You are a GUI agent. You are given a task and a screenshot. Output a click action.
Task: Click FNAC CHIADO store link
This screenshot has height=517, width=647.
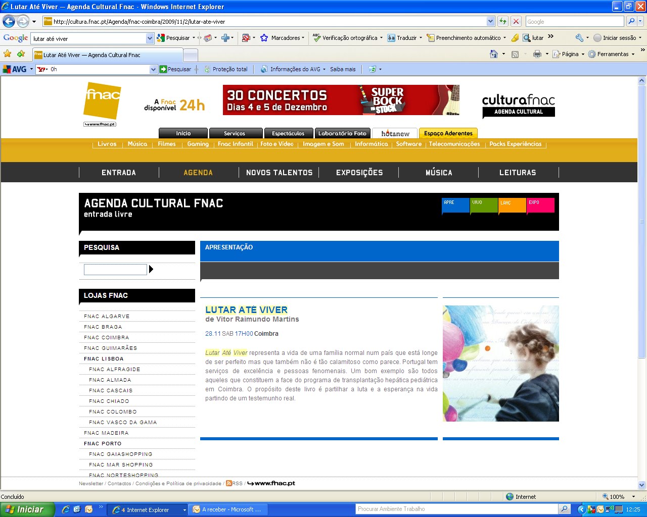[109, 401]
